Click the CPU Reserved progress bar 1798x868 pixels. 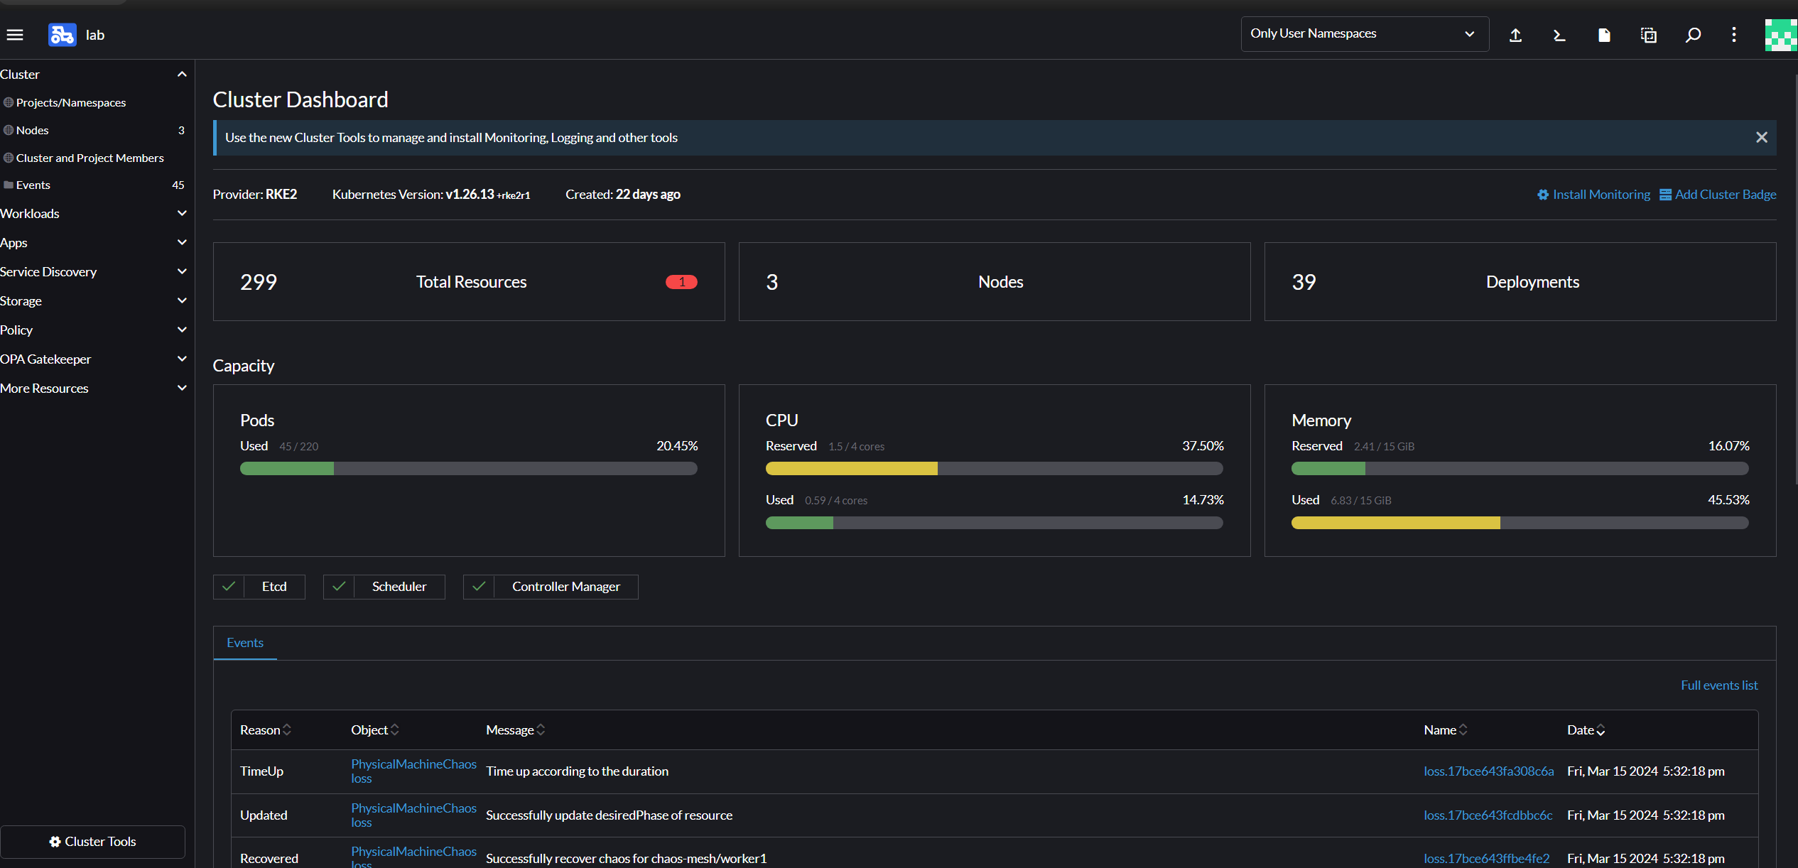click(994, 469)
